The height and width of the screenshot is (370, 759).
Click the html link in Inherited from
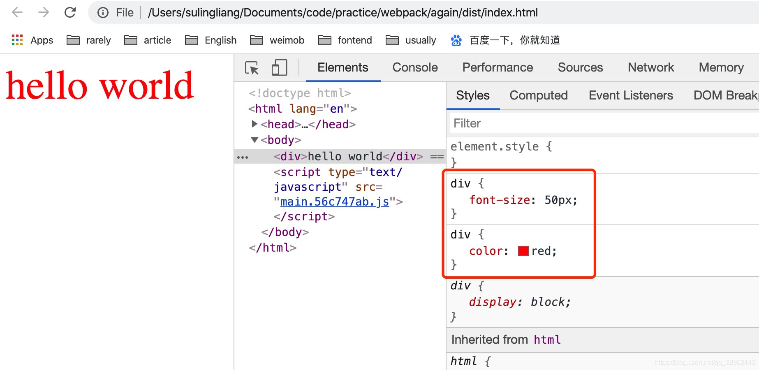(x=547, y=340)
